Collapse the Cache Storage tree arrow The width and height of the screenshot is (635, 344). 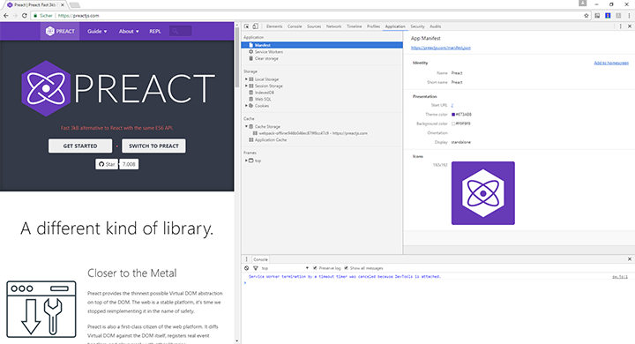coord(246,126)
